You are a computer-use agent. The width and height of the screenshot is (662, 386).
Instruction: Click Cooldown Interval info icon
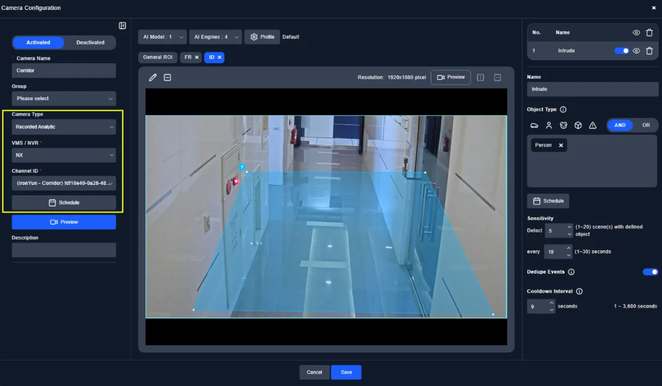point(579,292)
